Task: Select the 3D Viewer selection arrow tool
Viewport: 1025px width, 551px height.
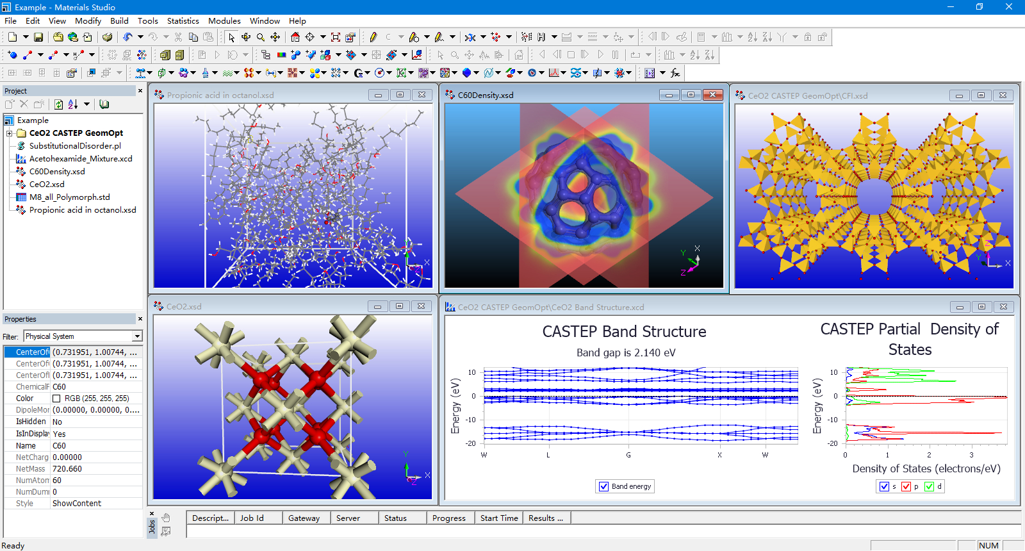Action: [231, 37]
